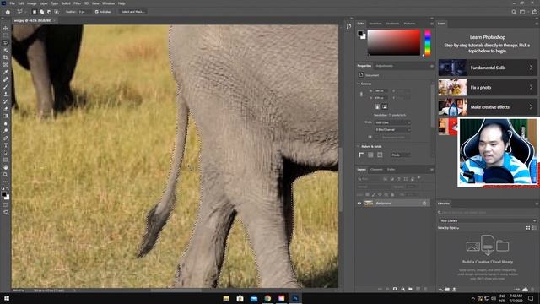
Task: Switch to the Channels tab
Action: (376, 170)
